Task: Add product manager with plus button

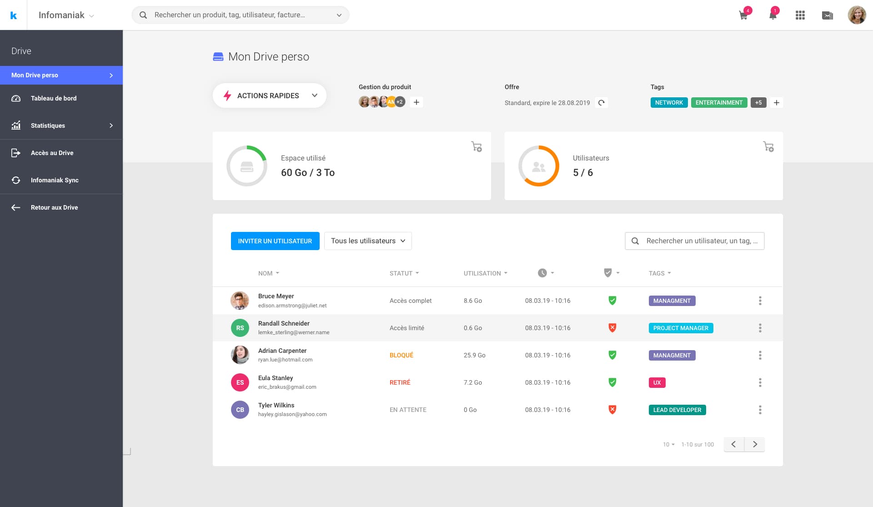Action: pyautogui.click(x=416, y=102)
